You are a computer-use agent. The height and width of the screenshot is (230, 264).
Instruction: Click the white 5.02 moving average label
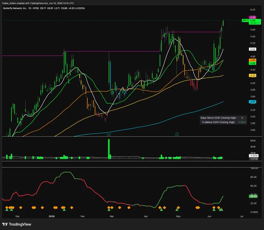pyautogui.click(x=252, y=49)
